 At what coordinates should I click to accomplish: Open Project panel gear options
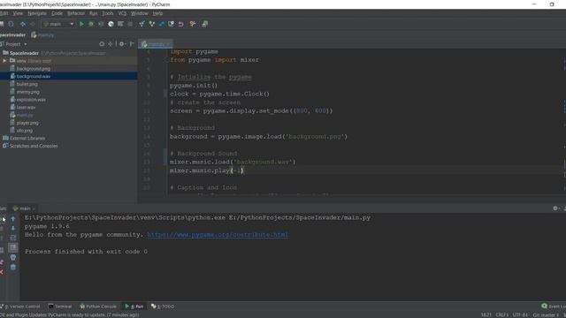coord(122,44)
